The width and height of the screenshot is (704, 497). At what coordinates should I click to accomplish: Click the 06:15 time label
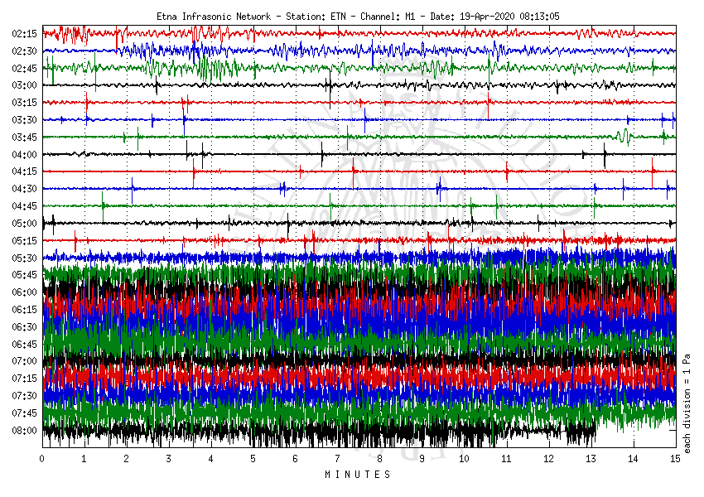pyautogui.click(x=24, y=309)
